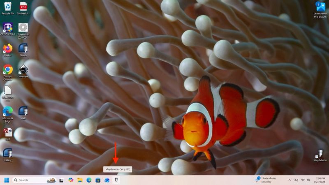Click the volume speaker tray icon
This screenshot has width=329, height=185.
308,180
